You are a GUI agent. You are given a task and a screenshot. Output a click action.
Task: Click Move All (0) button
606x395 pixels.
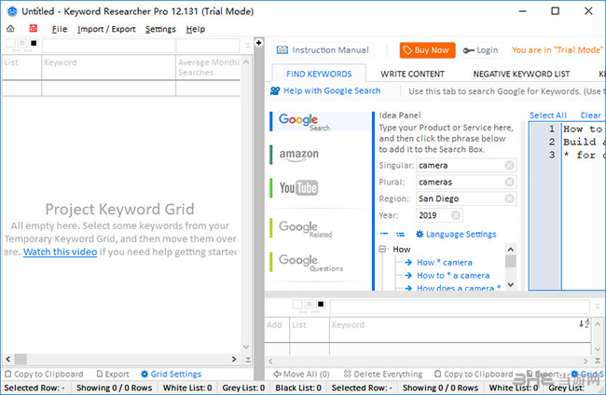pos(301,374)
